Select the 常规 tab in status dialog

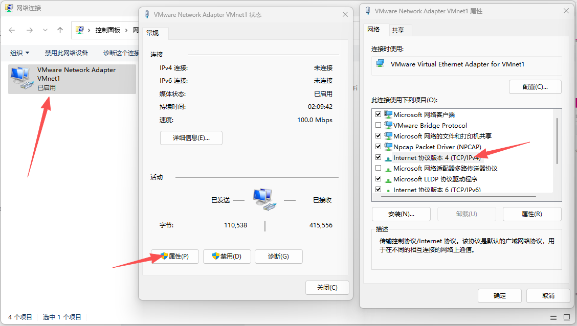(153, 33)
